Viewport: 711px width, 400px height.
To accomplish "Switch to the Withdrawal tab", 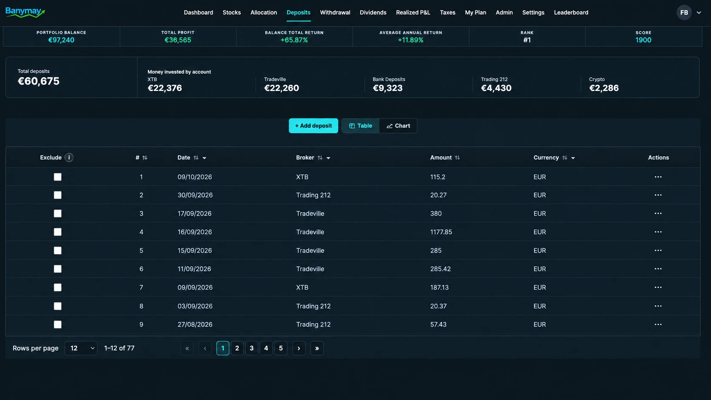I will point(335,13).
